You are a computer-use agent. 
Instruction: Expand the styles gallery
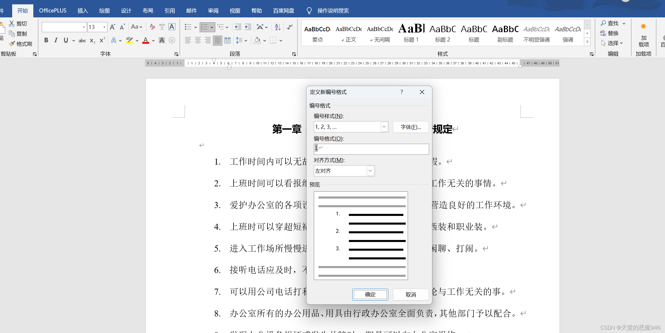[x=587, y=42]
